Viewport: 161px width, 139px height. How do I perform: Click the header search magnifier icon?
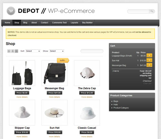click(152, 11)
